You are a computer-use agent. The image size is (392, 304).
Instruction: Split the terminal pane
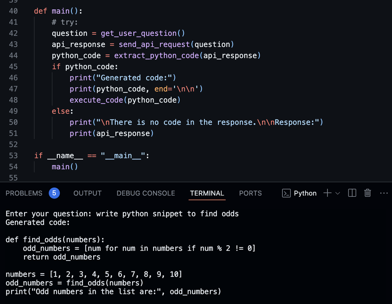(x=352, y=193)
